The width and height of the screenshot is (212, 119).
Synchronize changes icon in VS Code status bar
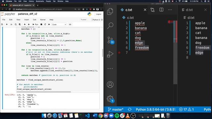(x=130, y=109)
